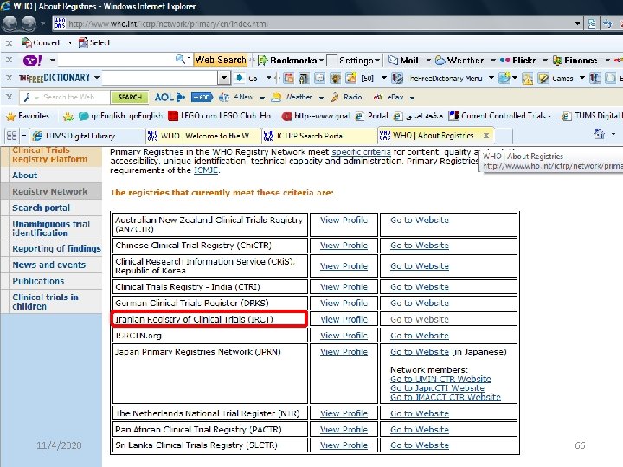Close the Yahoo toolbar with its X

(9, 60)
